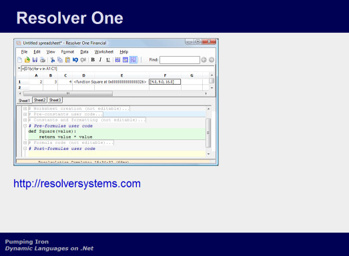The image size is (349, 256).
Task: Select column C header
Action: click(65, 75)
